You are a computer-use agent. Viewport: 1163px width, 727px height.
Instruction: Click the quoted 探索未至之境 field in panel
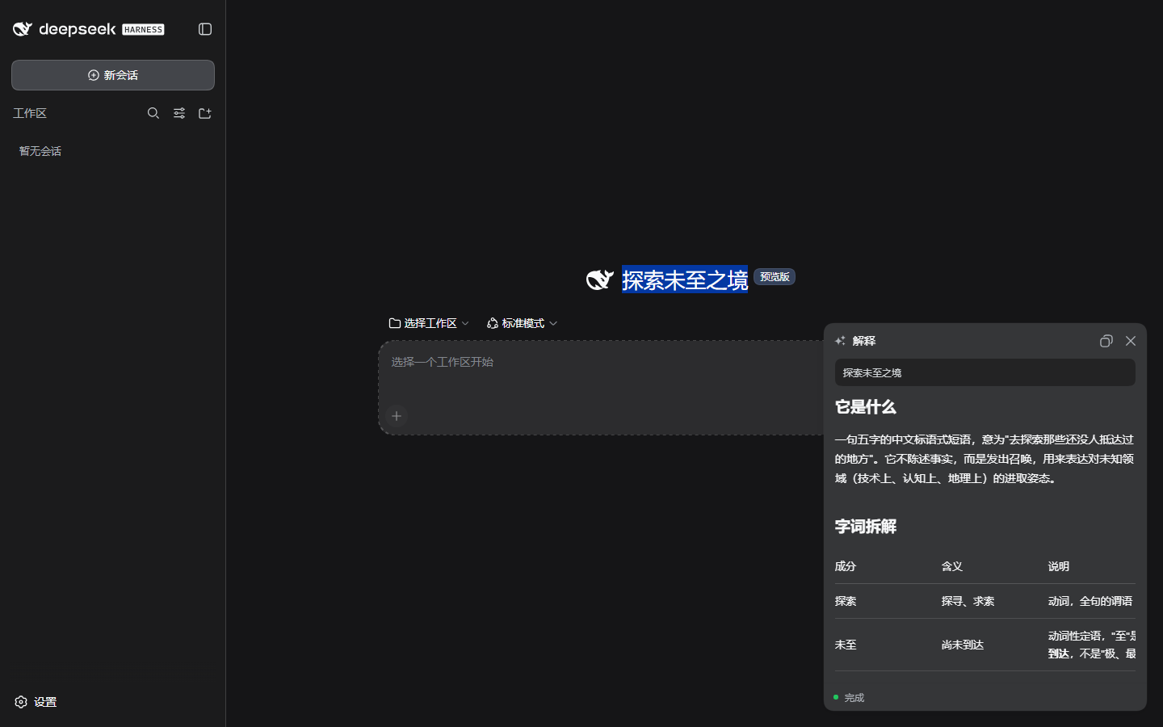[x=985, y=372]
